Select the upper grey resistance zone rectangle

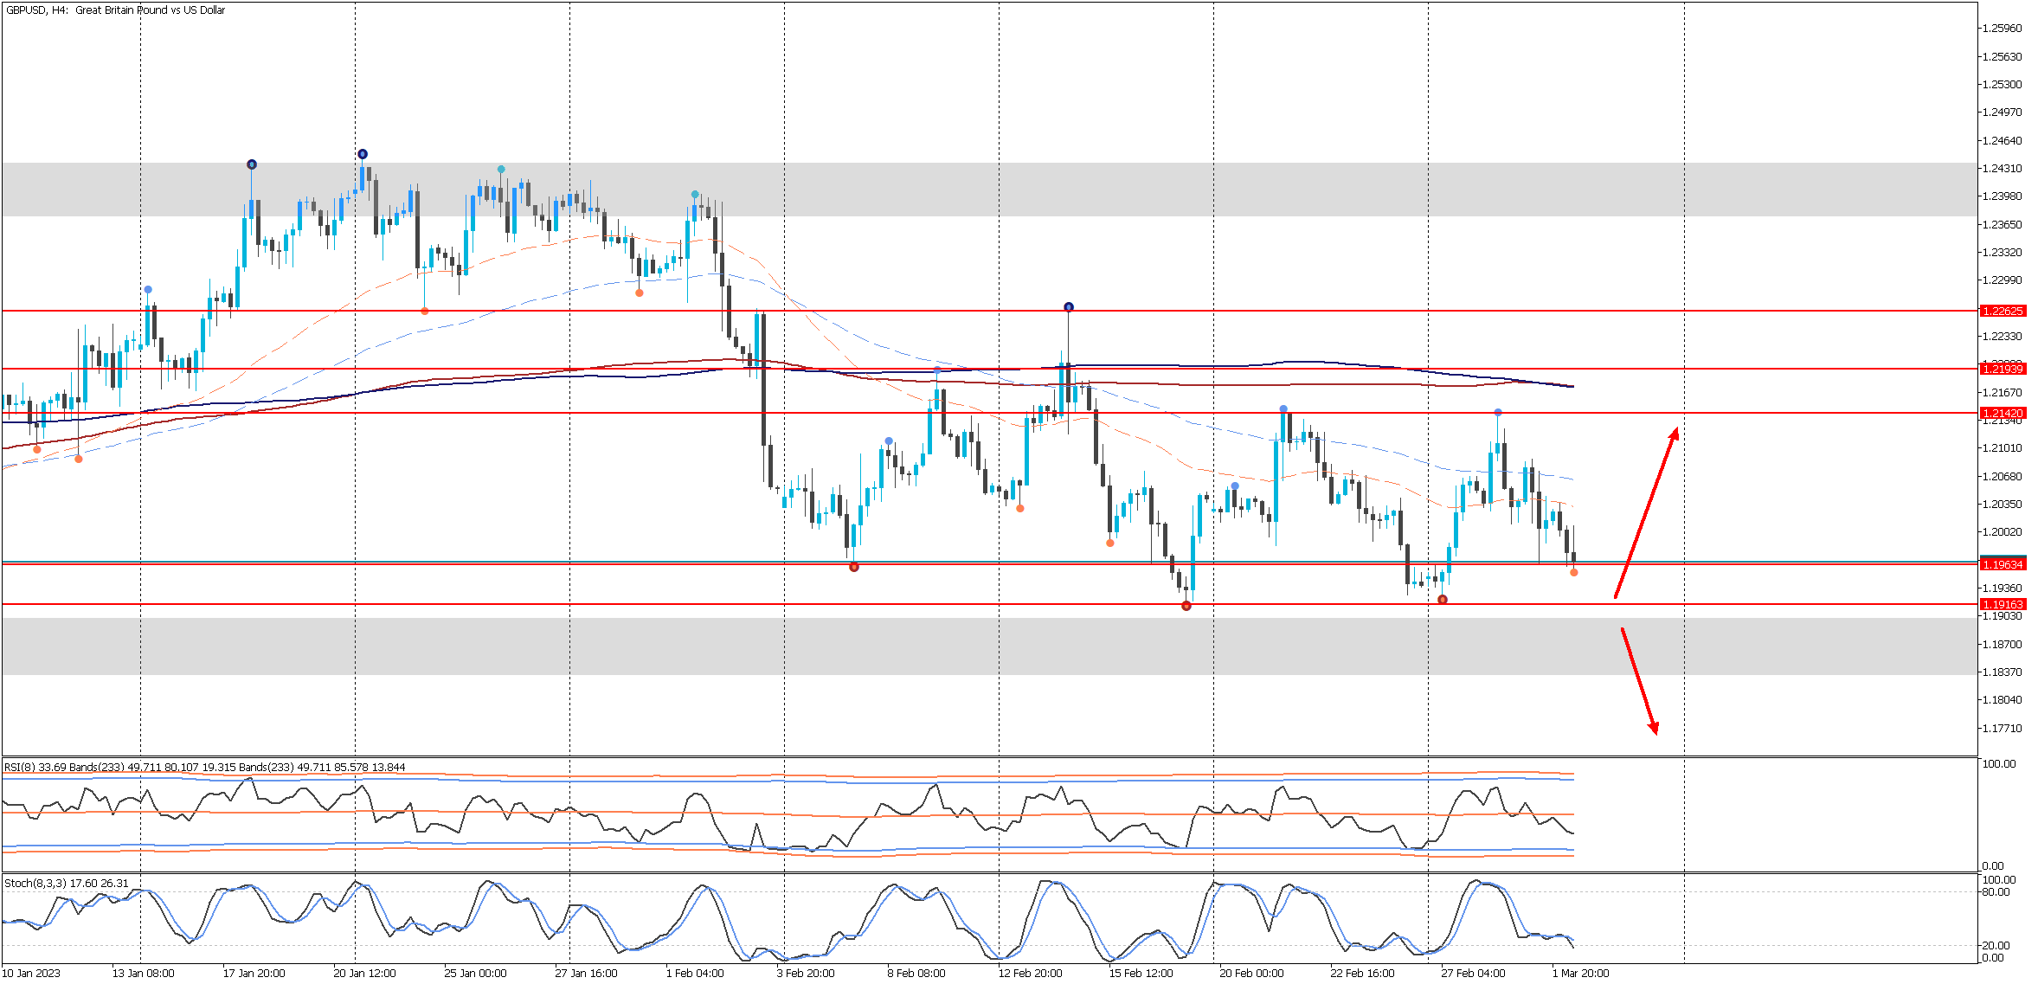point(952,190)
